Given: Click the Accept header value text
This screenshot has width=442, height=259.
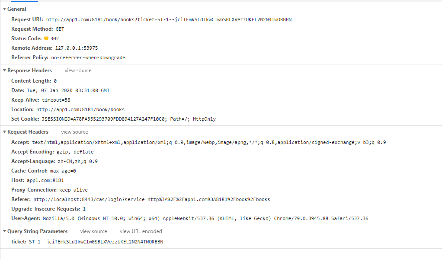Looking at the screenshot, I should tap(209, 143).
